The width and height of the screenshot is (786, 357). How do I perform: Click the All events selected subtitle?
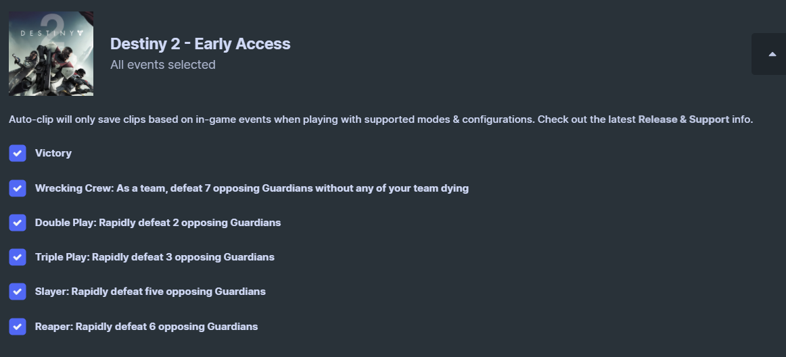coord(163,65)
